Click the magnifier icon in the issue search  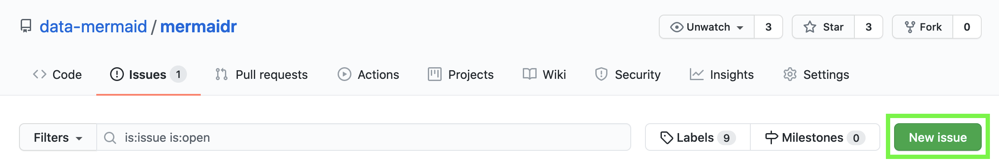[x=110, y=138]
